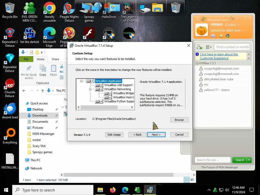The height and width of the screenshot is (195, 260).
Task: Open File Explorer from the taskbar
Action: click(x=100, y=190)
